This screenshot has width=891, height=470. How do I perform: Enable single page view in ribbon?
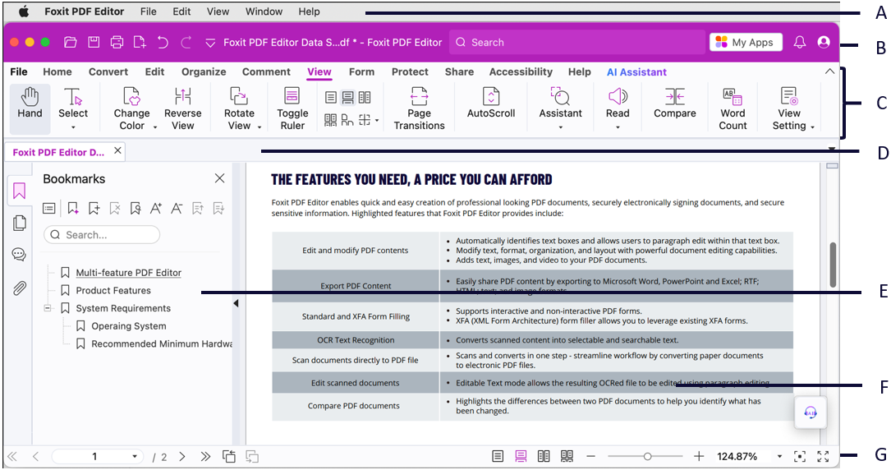coord(331,97)
